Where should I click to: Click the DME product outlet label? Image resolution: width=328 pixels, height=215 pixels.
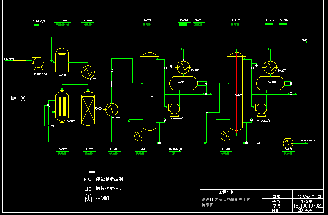click(304, 41)
